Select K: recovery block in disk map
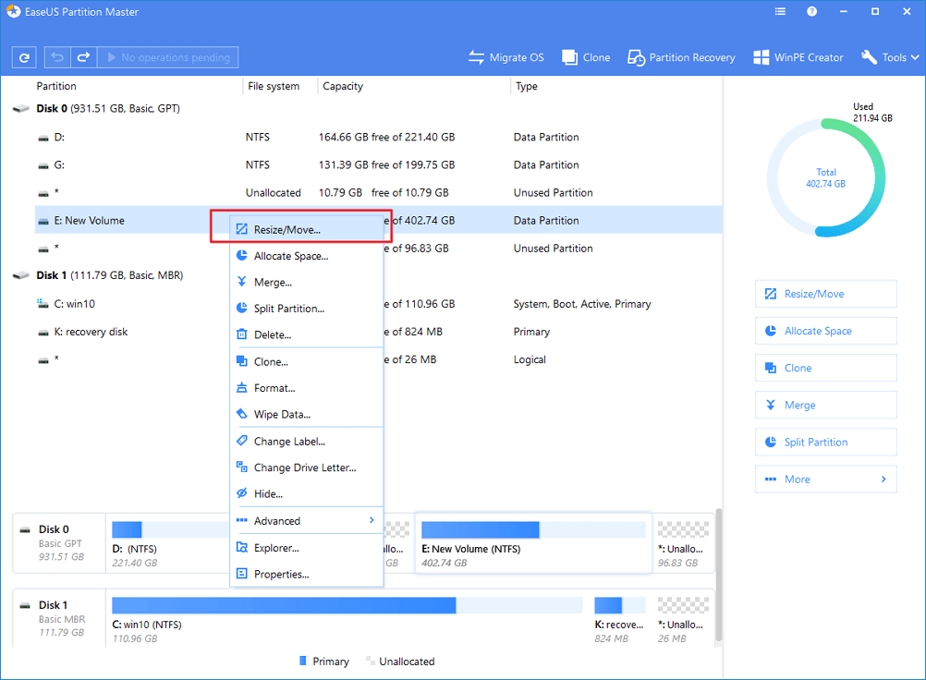This screenshot has height=680, width=926. 619,619
